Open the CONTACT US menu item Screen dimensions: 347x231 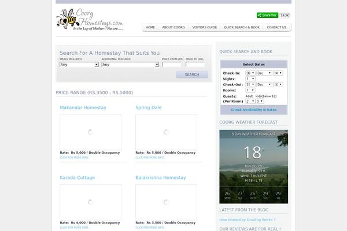click(276, 27)
